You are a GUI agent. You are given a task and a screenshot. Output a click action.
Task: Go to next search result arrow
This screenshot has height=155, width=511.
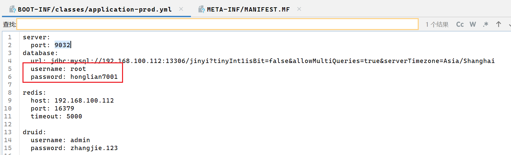509,24
